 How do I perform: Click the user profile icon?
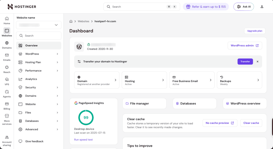click(x=262, y=7)
